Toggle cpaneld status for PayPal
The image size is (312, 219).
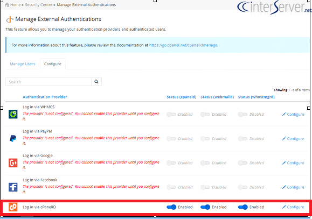(171, 138)
